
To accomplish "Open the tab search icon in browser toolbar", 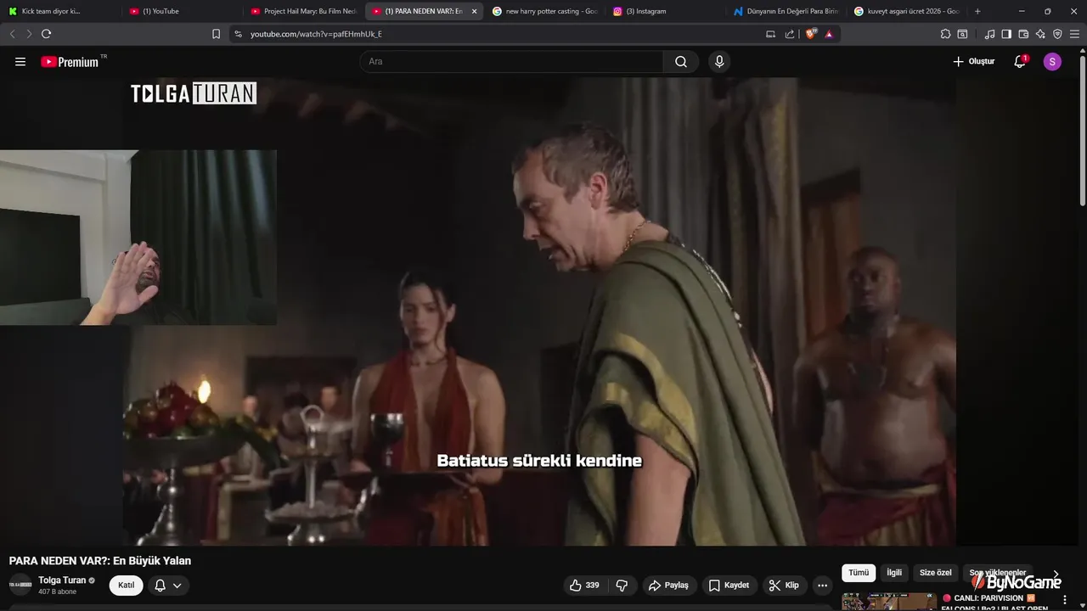I will pyautogui.click(x=962, y=34).
